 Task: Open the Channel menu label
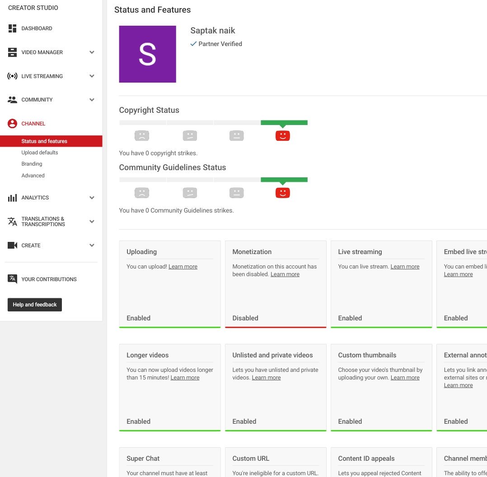(x=33, y=124)
